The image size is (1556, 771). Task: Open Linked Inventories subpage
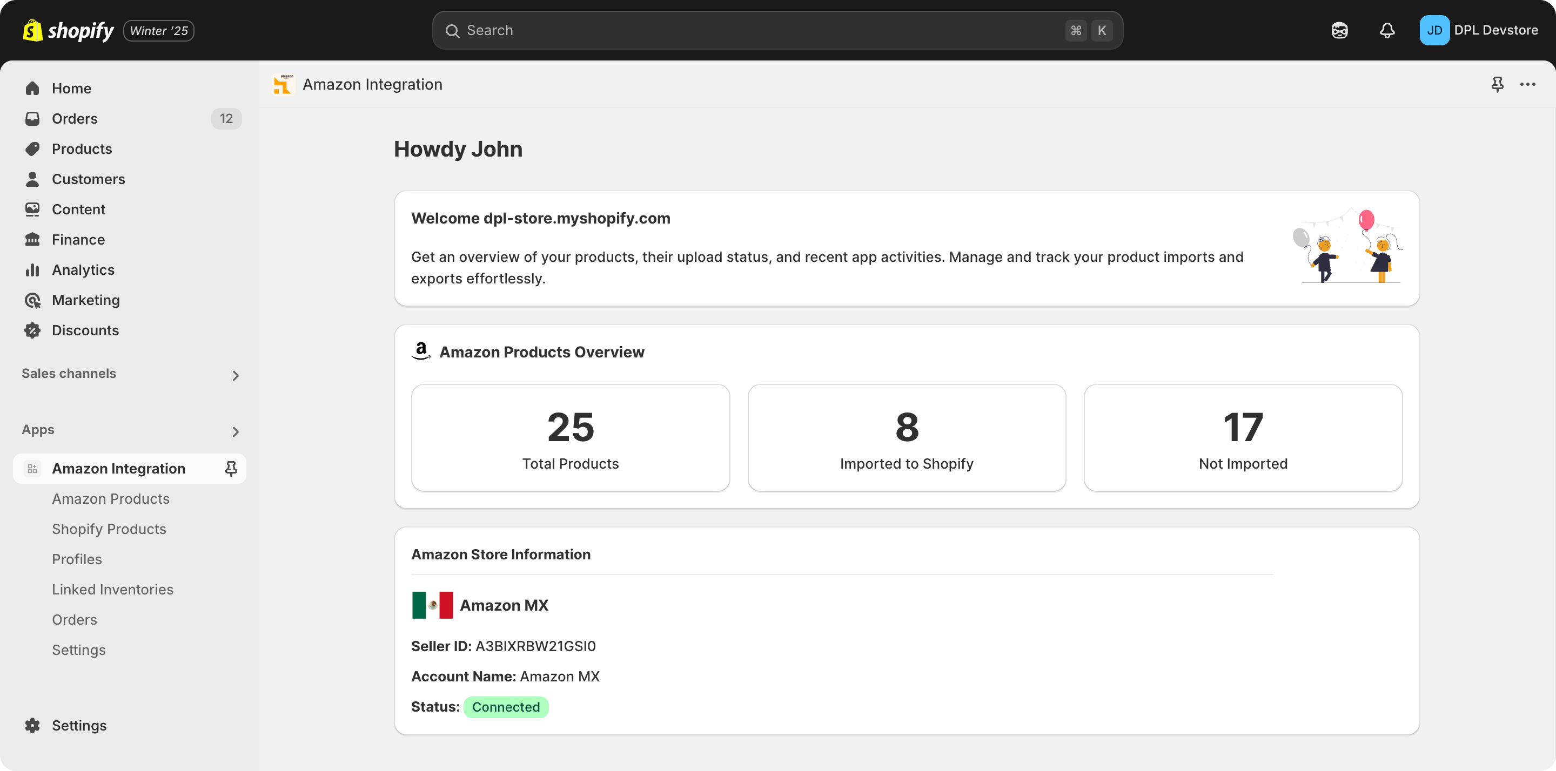pos(112,589)
